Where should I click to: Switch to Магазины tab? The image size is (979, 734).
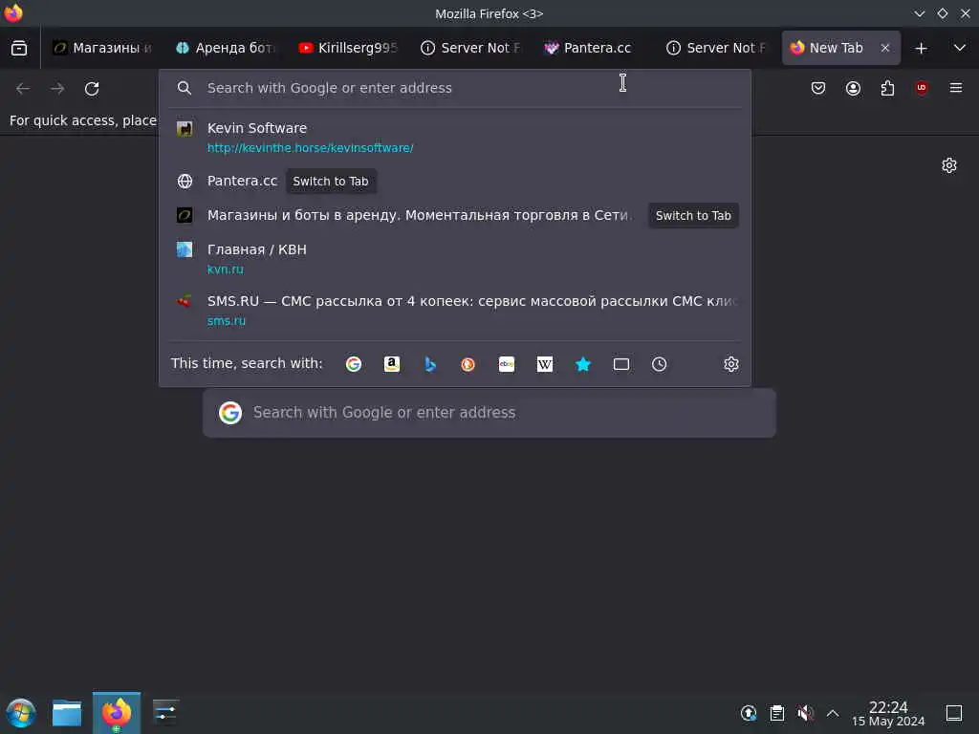[102, 48]
